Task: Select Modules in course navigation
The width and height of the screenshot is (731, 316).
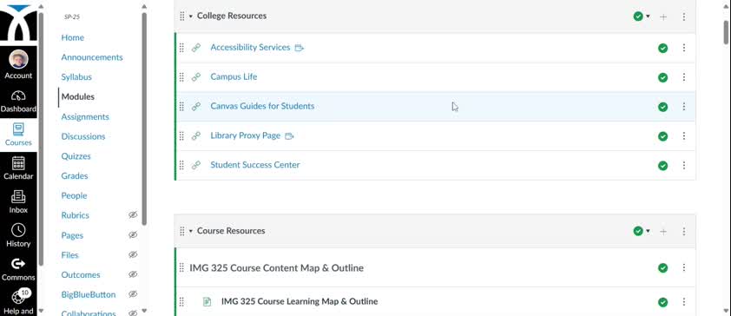Action: [x=78, y=96]
